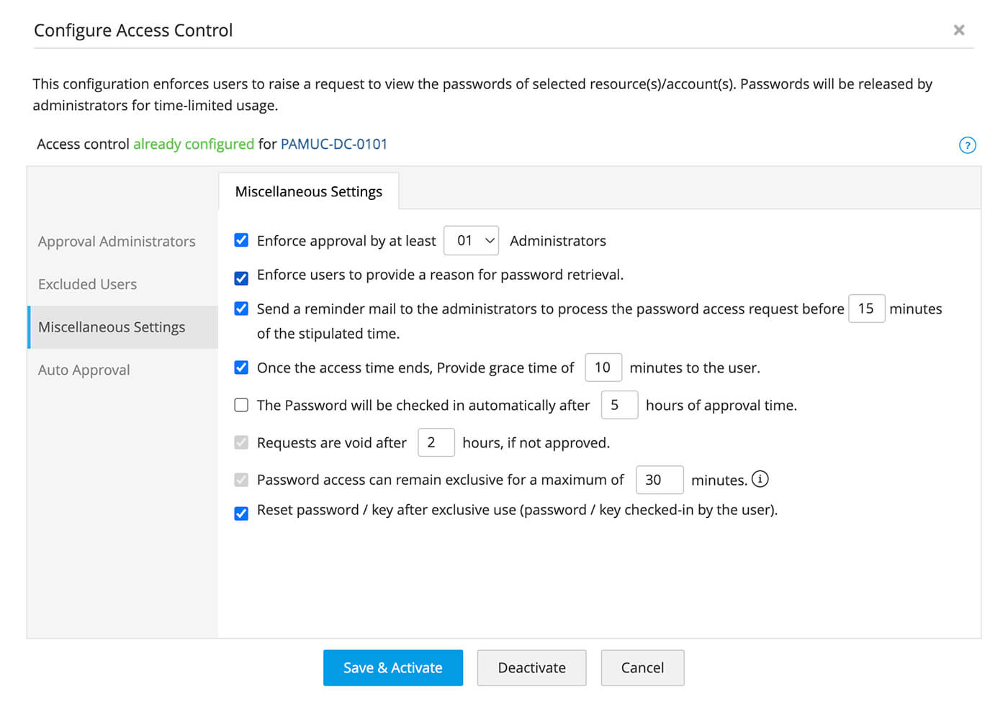The image size is (1008, 707).
Task: Enable automatic password check-in checkbox
Action: pyautogui.click(x=241, y=405)
